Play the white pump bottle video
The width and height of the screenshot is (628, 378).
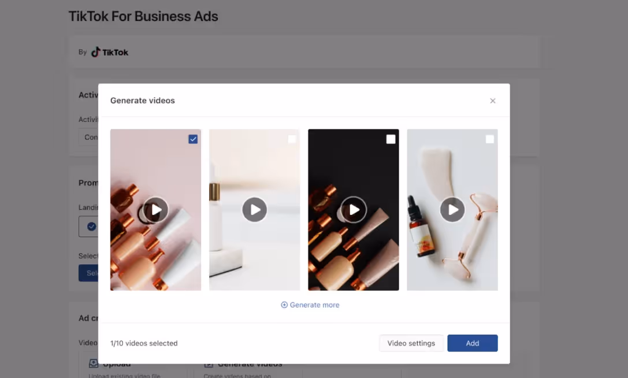pos(255,210)
